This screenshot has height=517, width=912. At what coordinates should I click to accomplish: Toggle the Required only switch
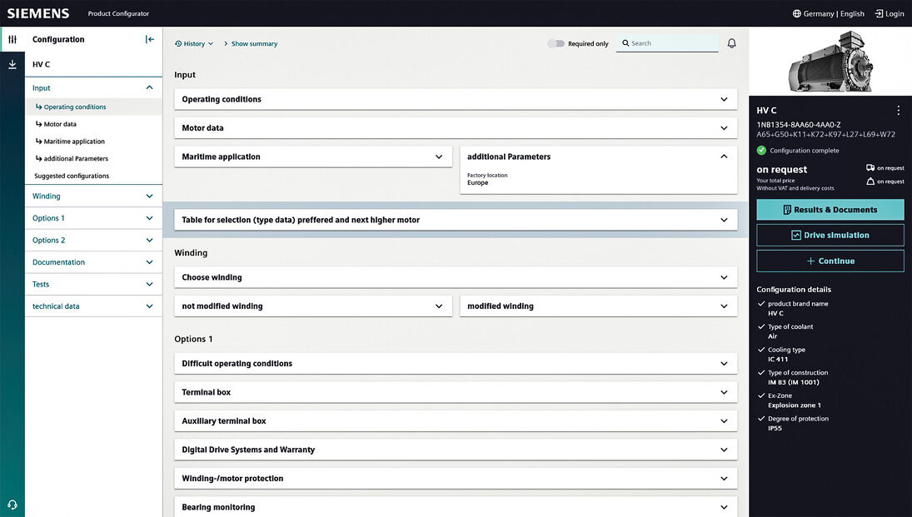pyautogui.click(x=556, y=43)
